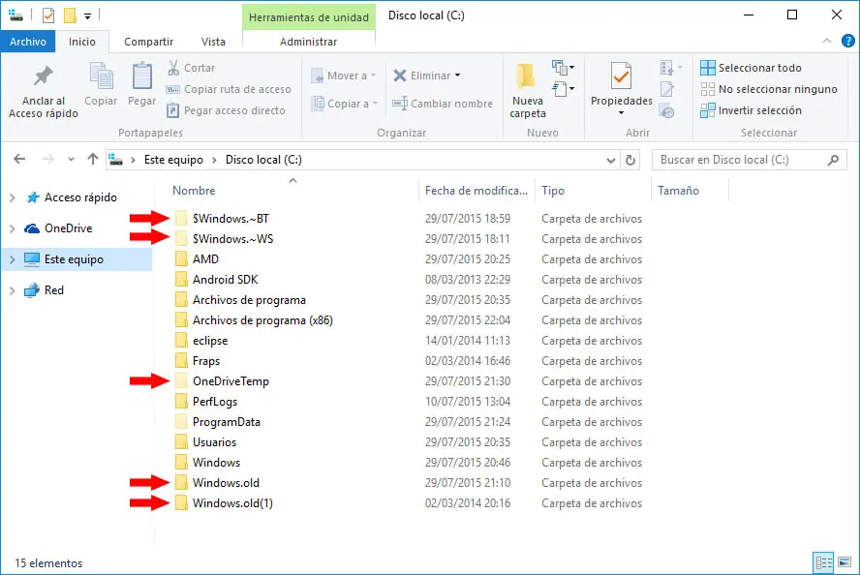Click the Historial icon in the Abrir group
Viewport: 860px width, 575px height.
(x=667, y=111)
